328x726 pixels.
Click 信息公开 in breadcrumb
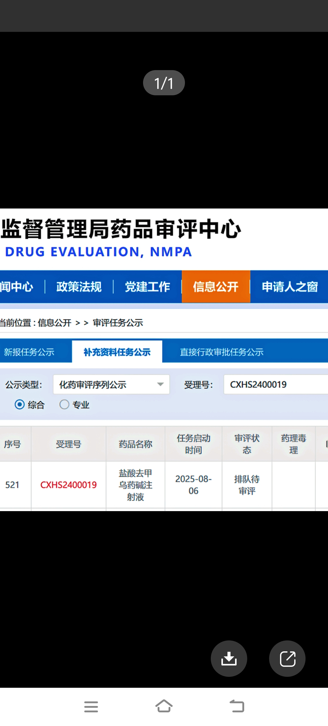tap(55, 323)
